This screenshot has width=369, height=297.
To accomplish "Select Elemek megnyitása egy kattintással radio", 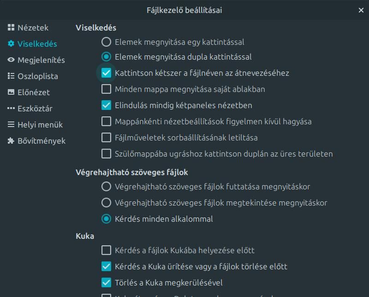I will pyautogui.click(x=106, y=42).
